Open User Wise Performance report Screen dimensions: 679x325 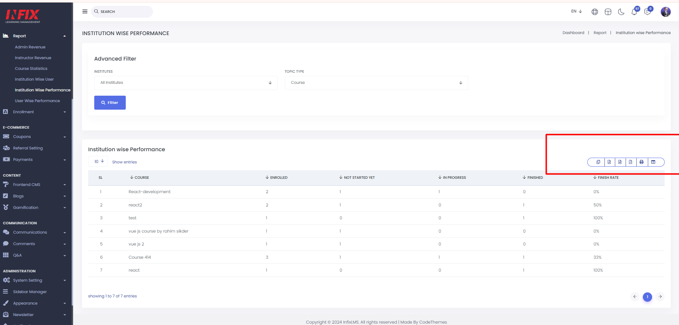click(x=37, y=101)
